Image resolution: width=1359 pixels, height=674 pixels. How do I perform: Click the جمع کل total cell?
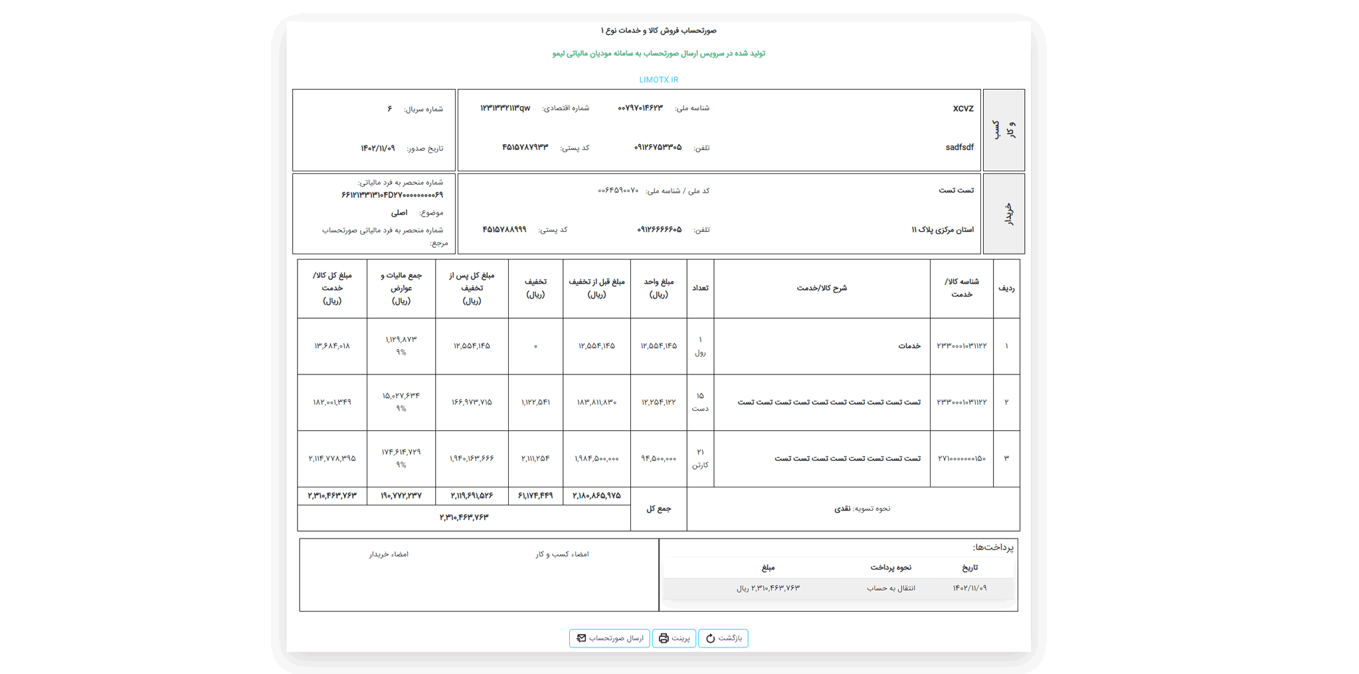658,509
